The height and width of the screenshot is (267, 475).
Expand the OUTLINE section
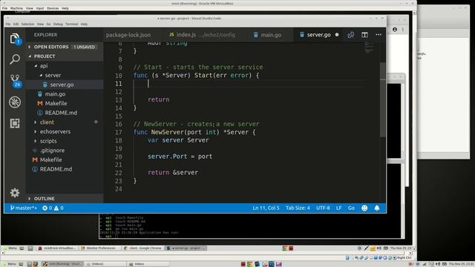pos(65,199)
